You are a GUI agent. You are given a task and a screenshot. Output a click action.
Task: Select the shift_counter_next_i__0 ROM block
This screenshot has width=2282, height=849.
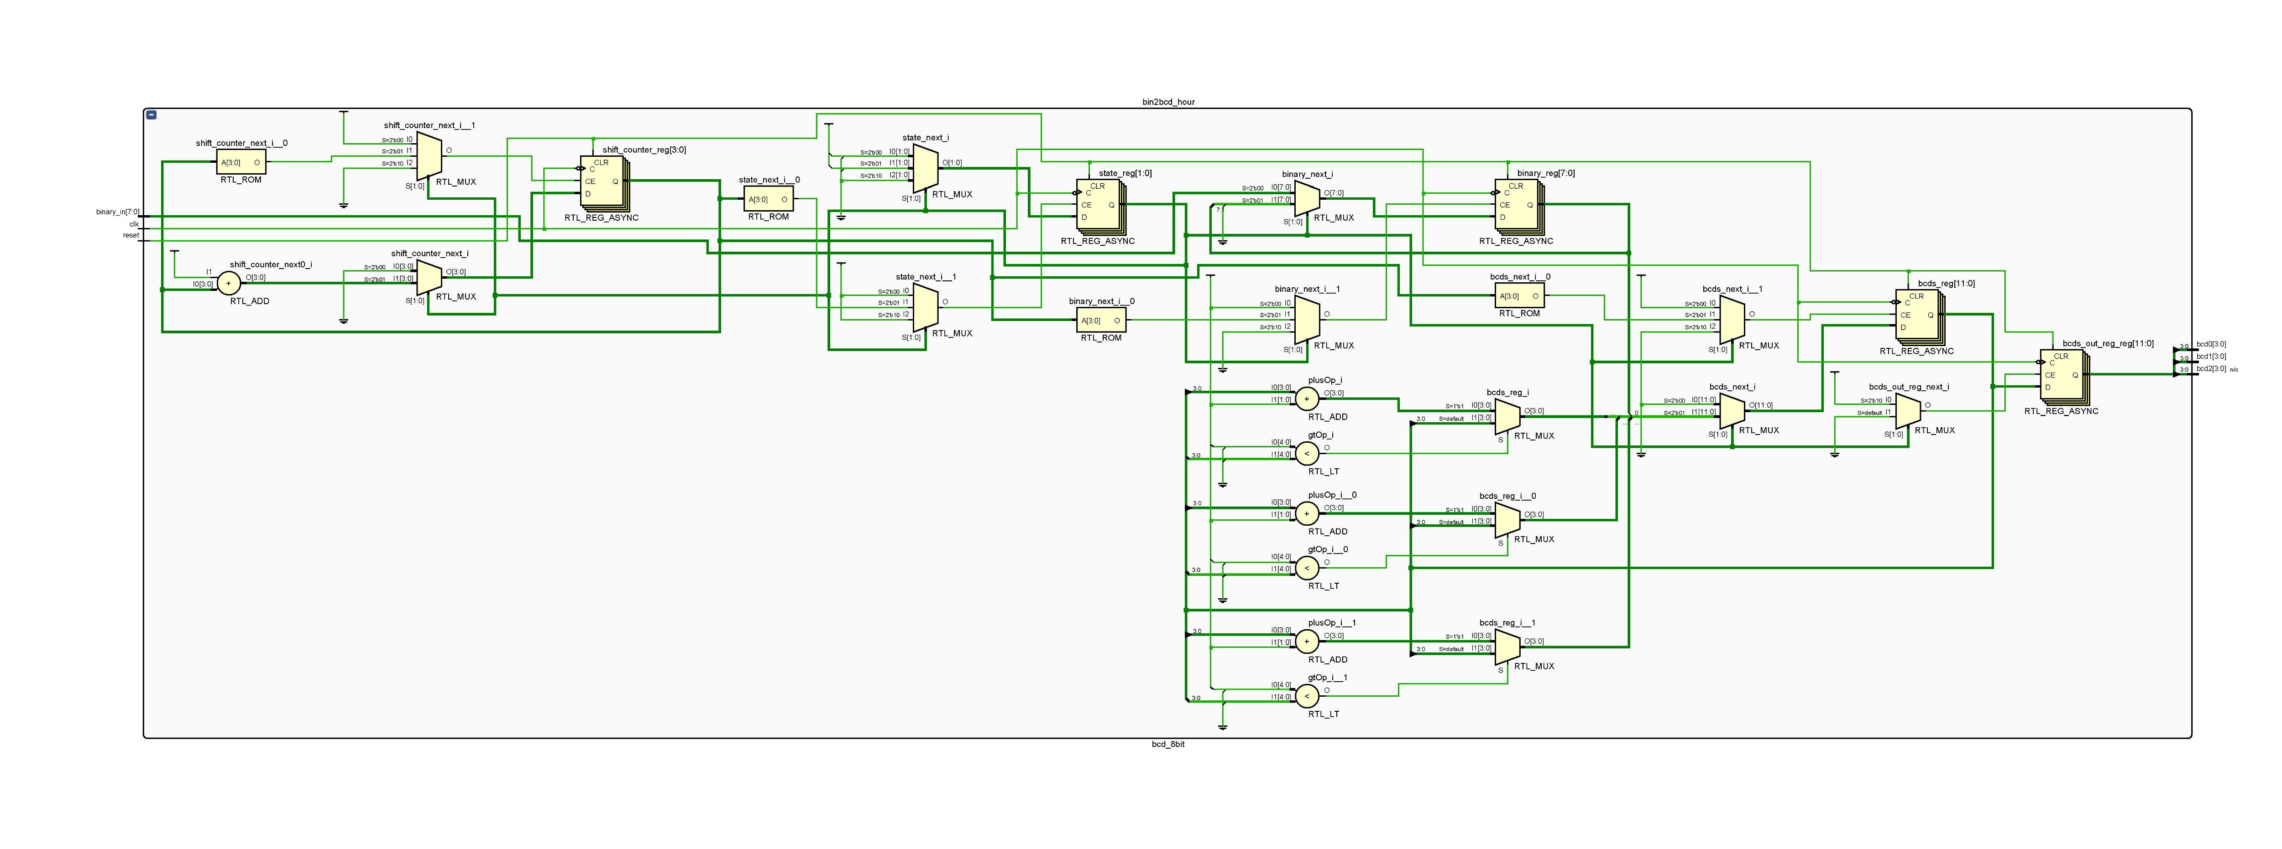click(x=240, y=162)
